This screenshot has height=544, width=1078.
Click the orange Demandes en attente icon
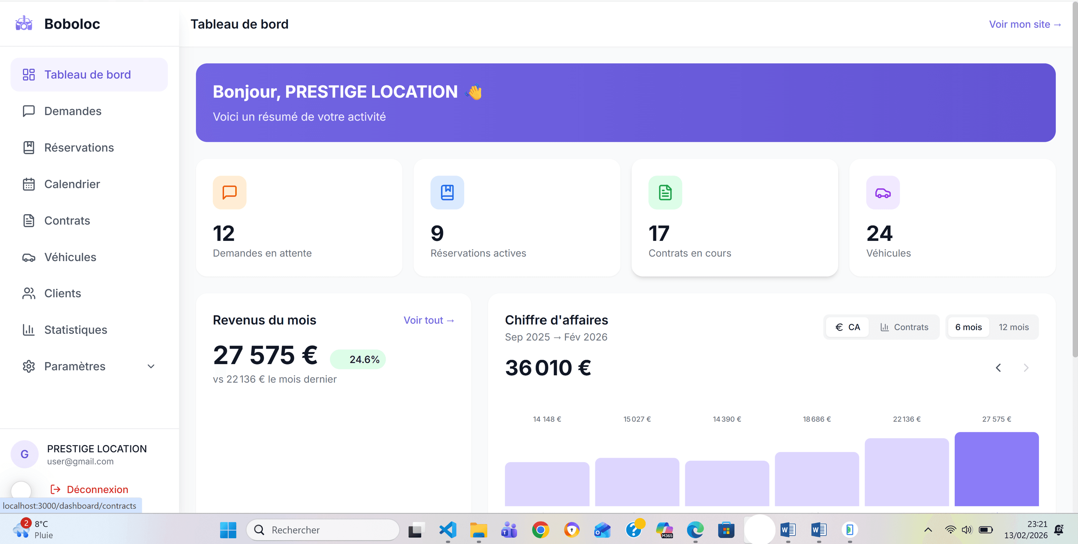pyautogui.click(x=229, y=192)
